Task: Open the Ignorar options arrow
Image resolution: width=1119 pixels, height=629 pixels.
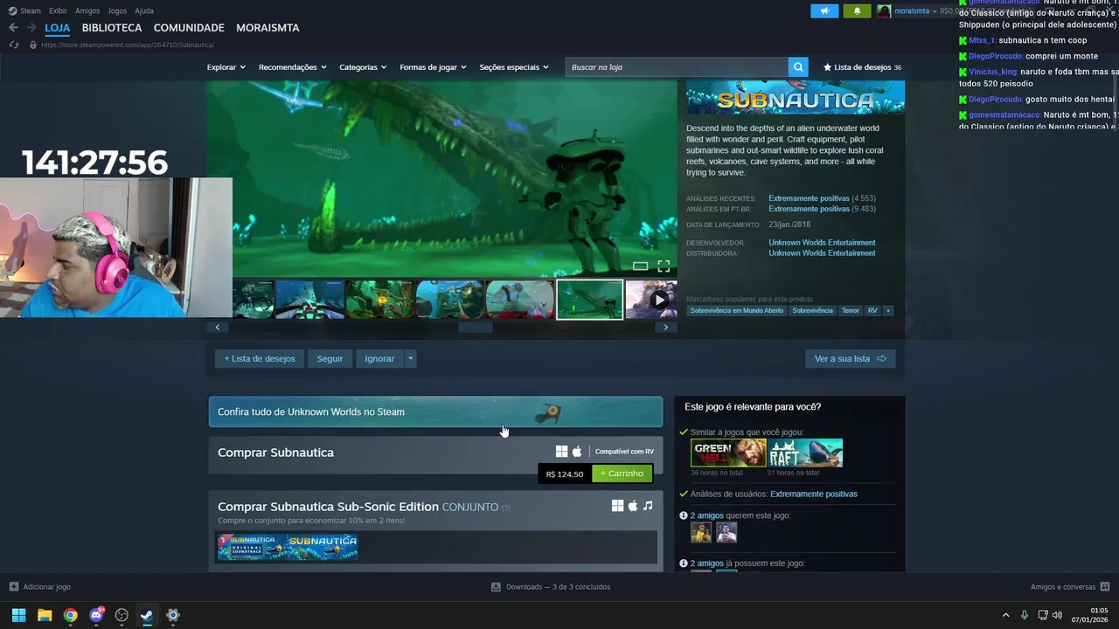Action: click(410, 358)
